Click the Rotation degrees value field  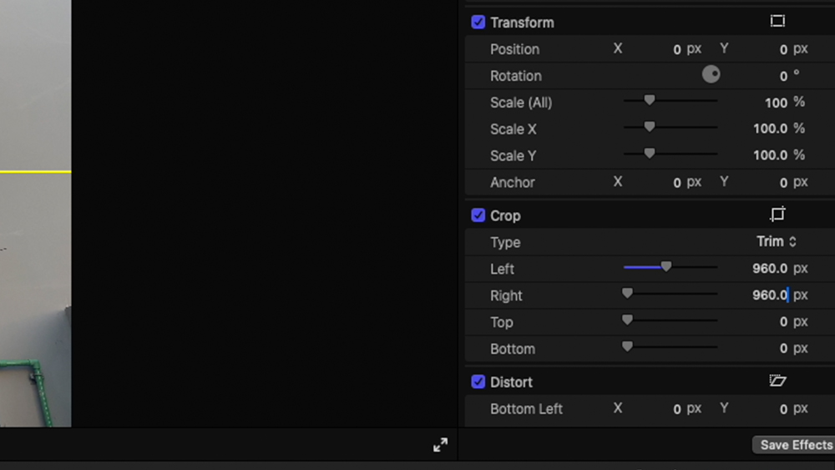point(783,76)
